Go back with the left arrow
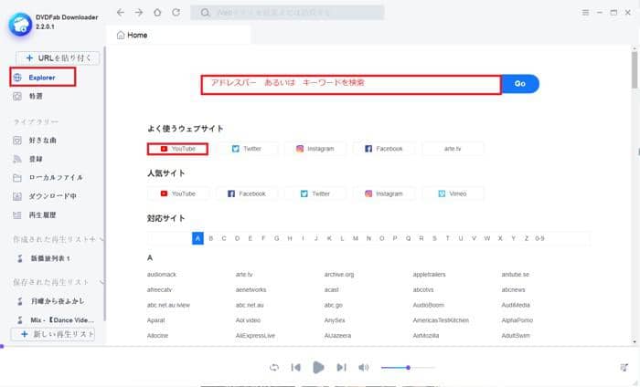This screenshot has width=640, height=387. [x=121, y=12]
